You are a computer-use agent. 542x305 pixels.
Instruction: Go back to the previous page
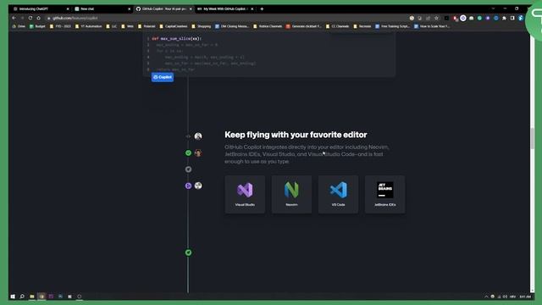tap(14, 18)
